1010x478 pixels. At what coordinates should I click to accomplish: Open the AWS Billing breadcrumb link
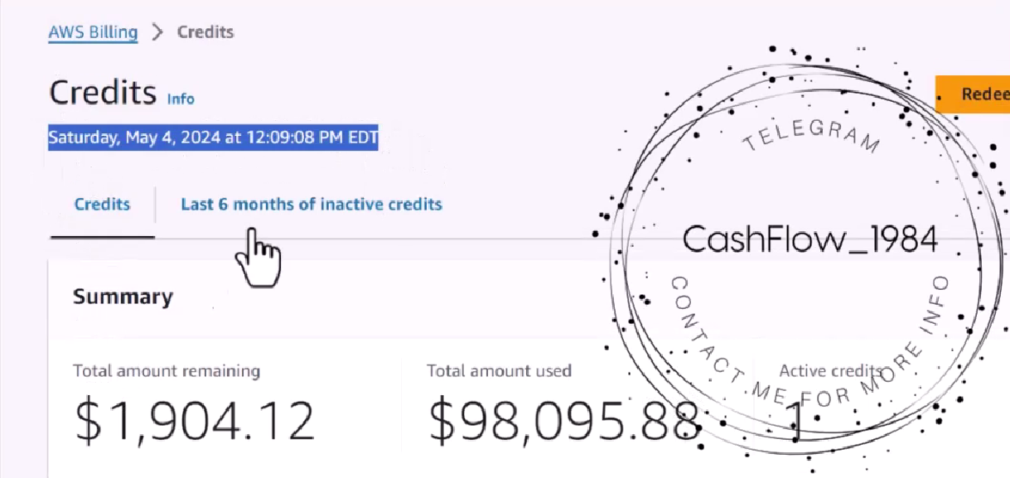click(93, 32)
